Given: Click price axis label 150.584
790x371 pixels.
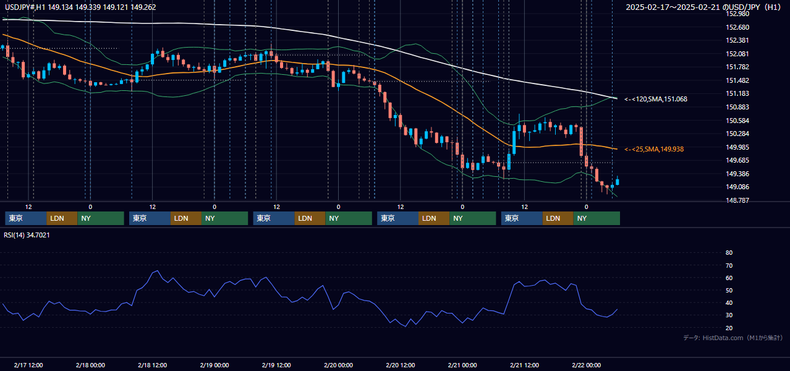Looking at the screenshot, I should pyautogui.click(x=737, y=121).
